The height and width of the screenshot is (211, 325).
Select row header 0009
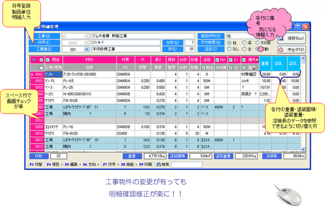(x=38, y=127)
